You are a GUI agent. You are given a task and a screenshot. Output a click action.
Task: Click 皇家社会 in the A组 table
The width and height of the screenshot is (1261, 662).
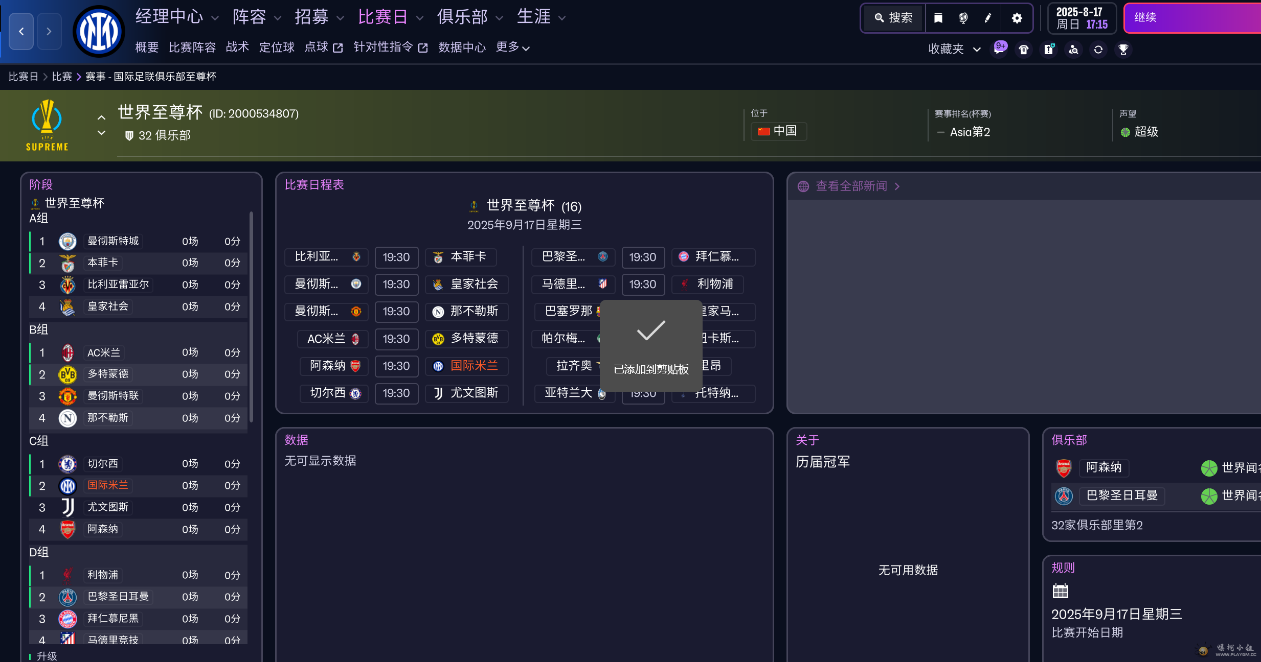[108, 306]
